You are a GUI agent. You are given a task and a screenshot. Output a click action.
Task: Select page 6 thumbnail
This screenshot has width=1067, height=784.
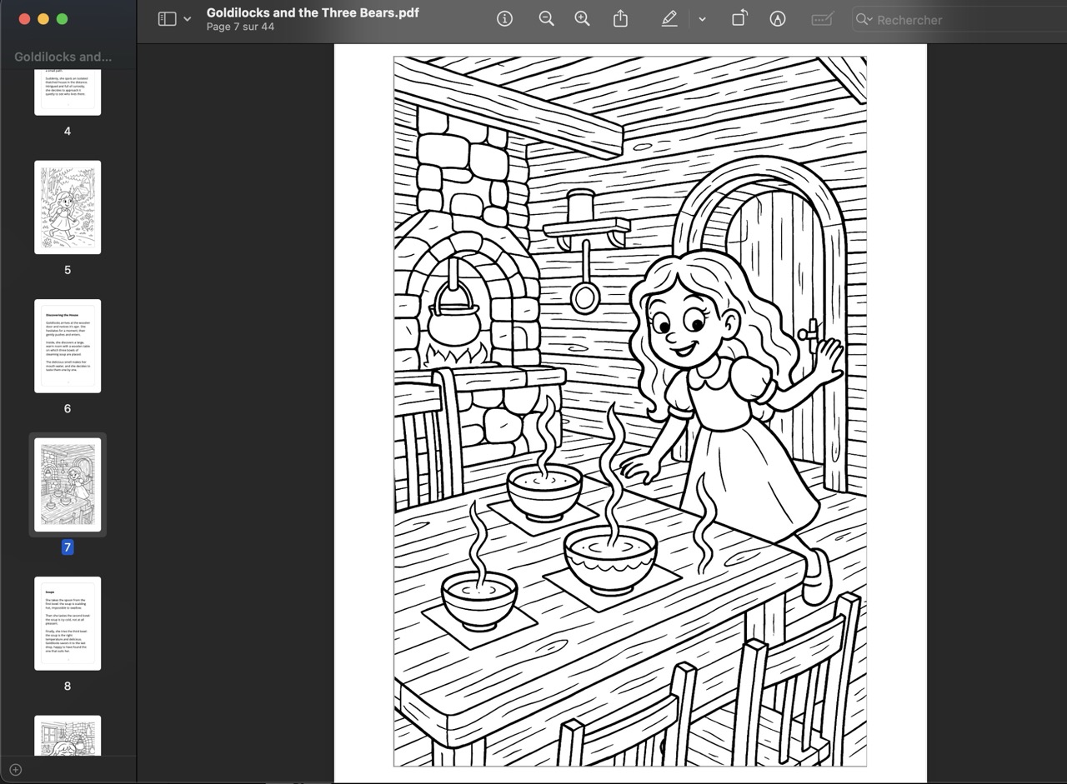point(68,346)
